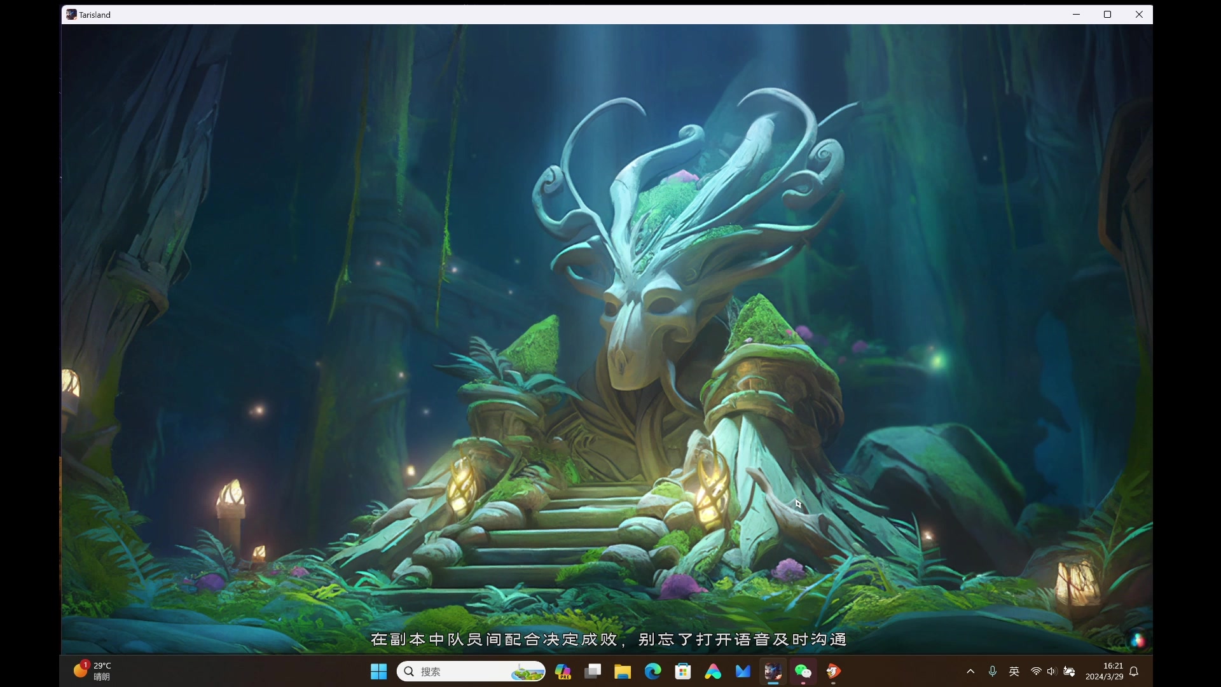Open the volume speaker control
Image resolution: width=1221 pixels, height=687 pixels.
tap(1051, 671)
